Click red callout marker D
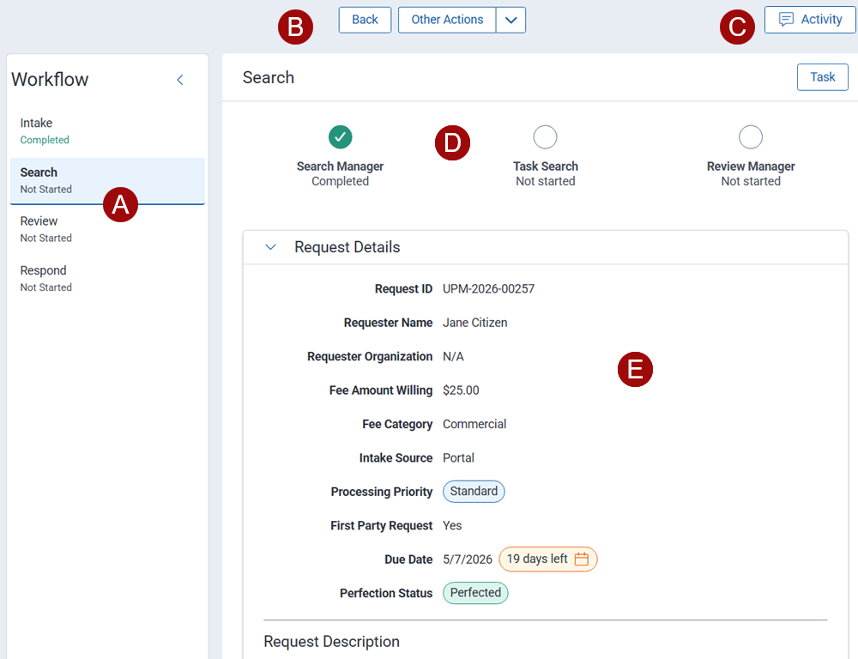The width and height of the screenshot is (858, 659). coord(452,143)
